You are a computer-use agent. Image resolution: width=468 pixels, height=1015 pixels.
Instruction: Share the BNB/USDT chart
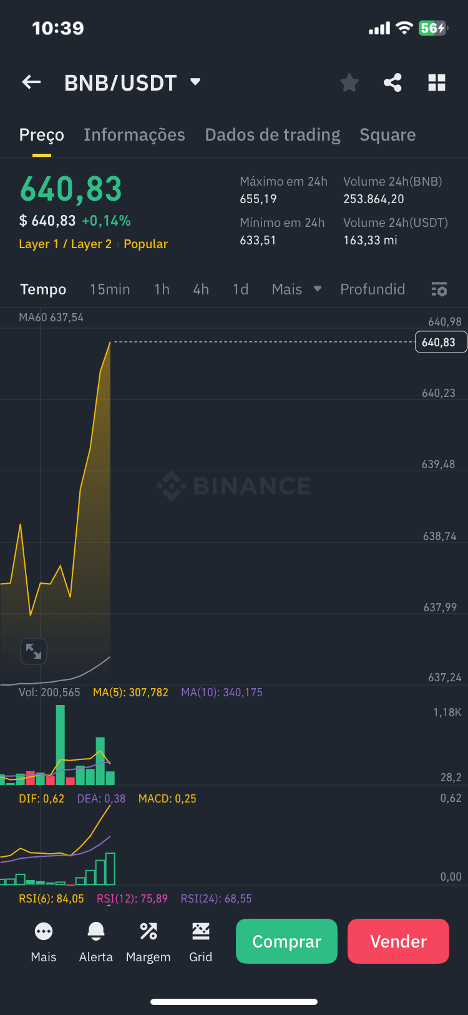(x=392, y=82)
